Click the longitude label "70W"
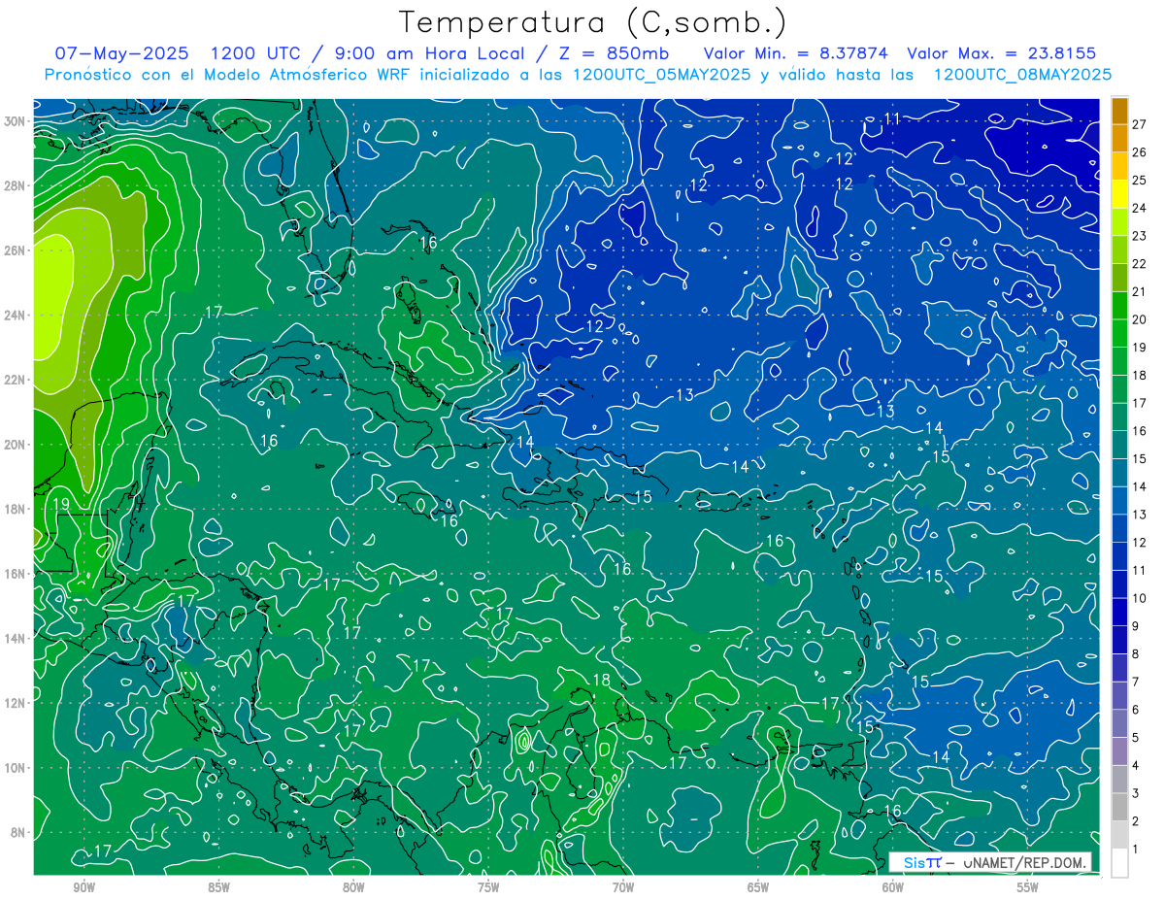This screenshot has width=1165, height=900. click(623, 887)
